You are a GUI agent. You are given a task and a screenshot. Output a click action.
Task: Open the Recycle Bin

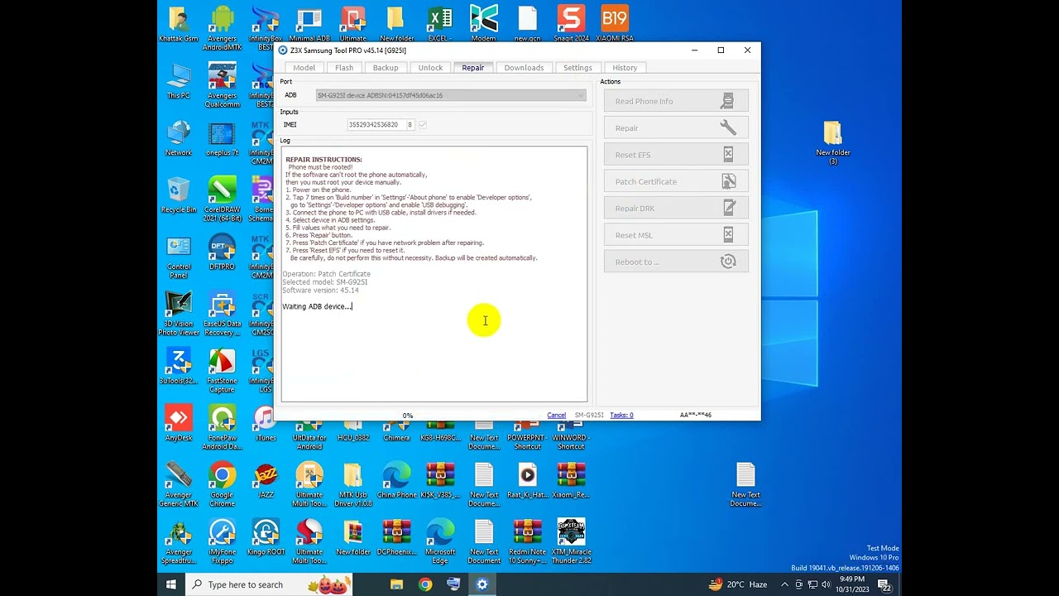click(x=179, y=195)
